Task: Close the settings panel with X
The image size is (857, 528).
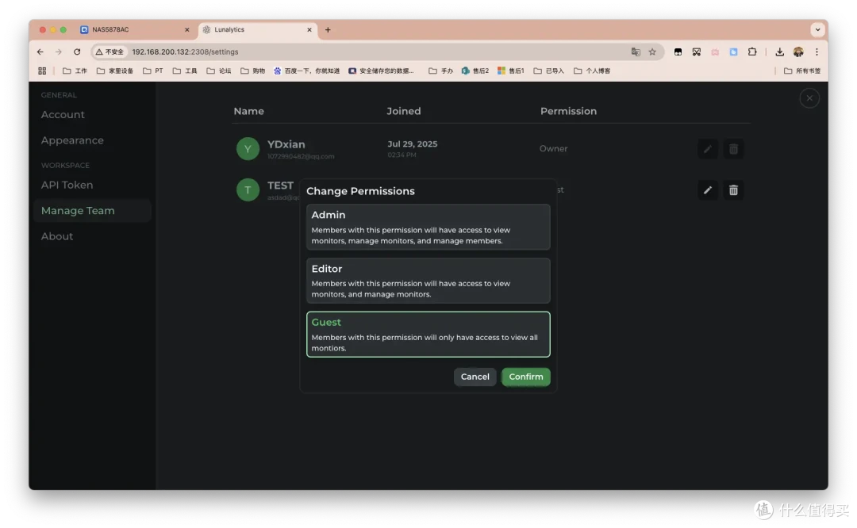Action: pyautogui.click(x=809, y=98)
